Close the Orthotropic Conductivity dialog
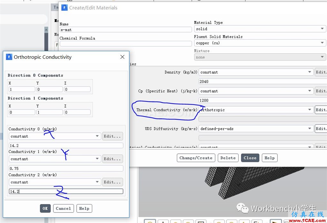327x223 pixels. pos(122,57)
